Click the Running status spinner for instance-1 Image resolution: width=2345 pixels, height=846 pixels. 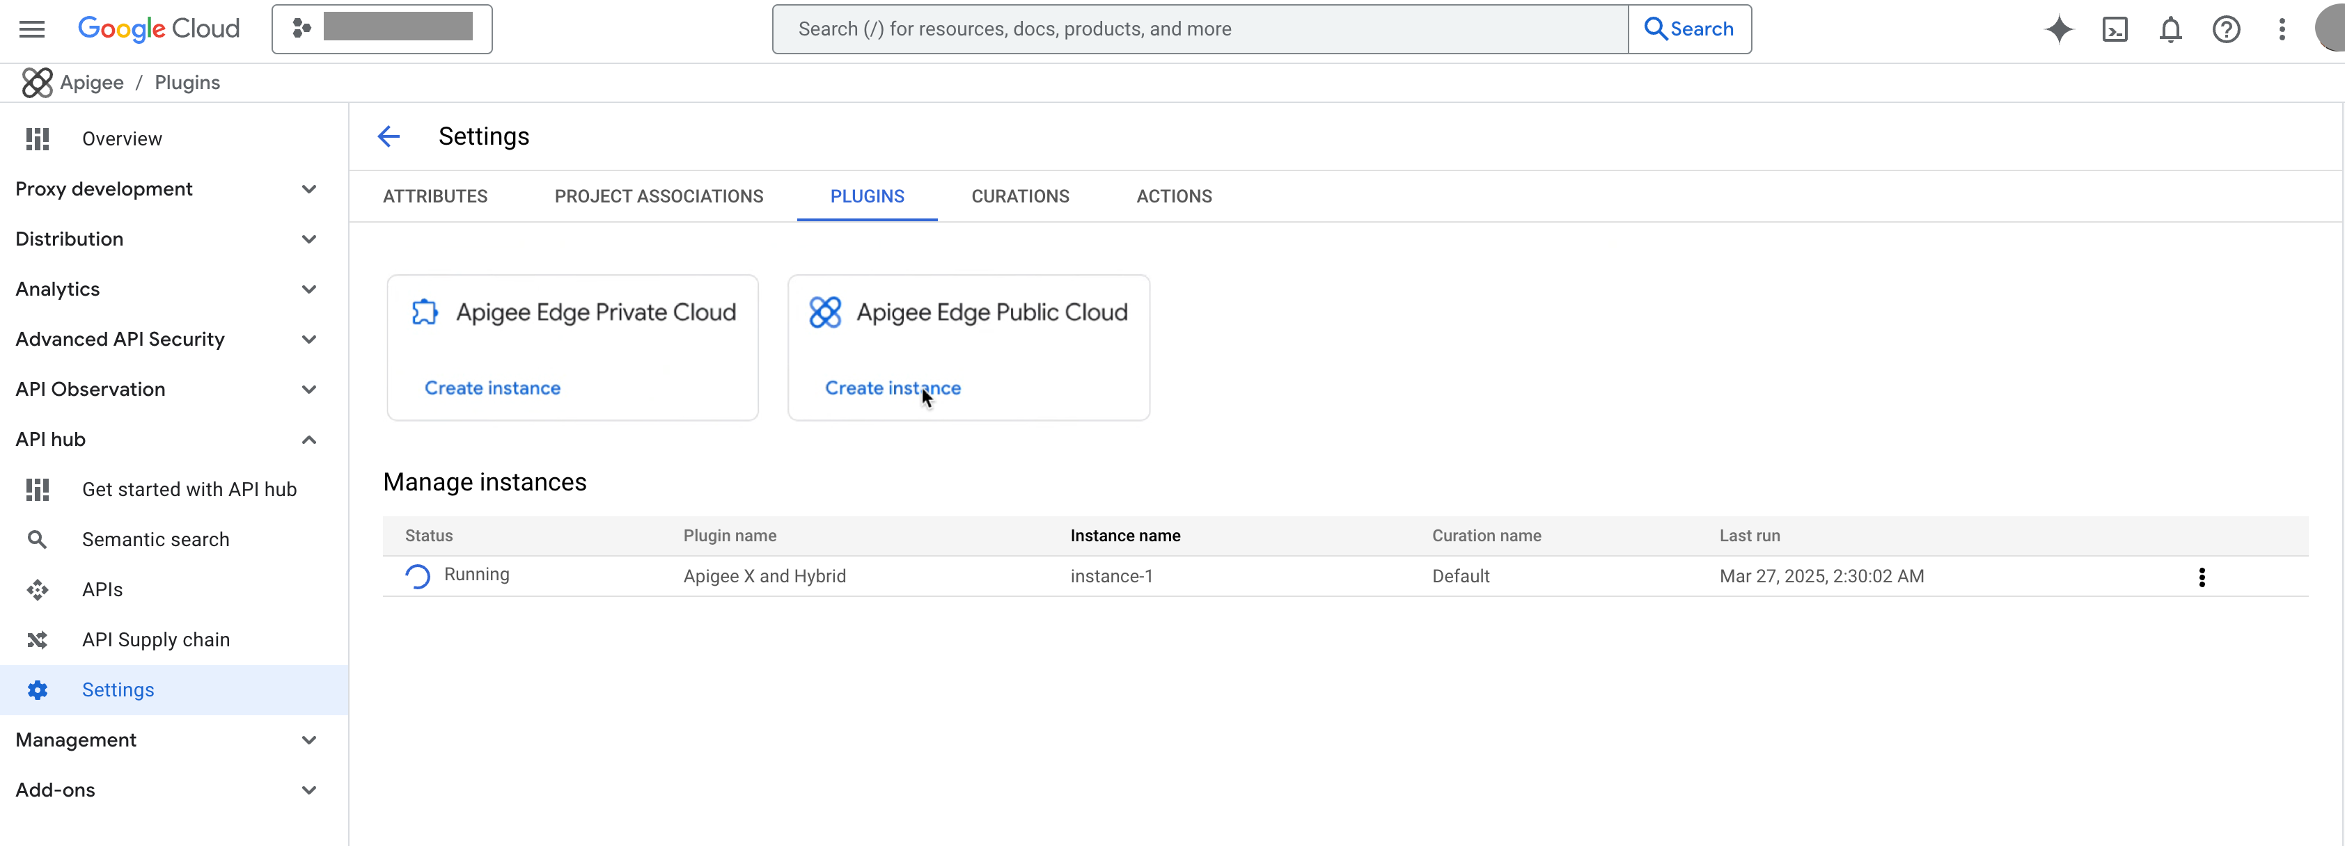417,575
